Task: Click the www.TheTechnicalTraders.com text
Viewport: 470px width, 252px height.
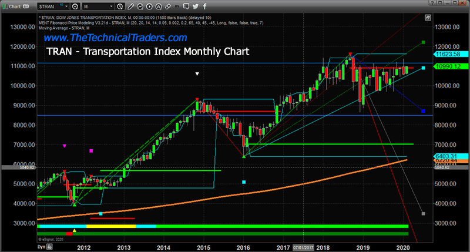Action: pyautogui.click(x=115, y=38)
